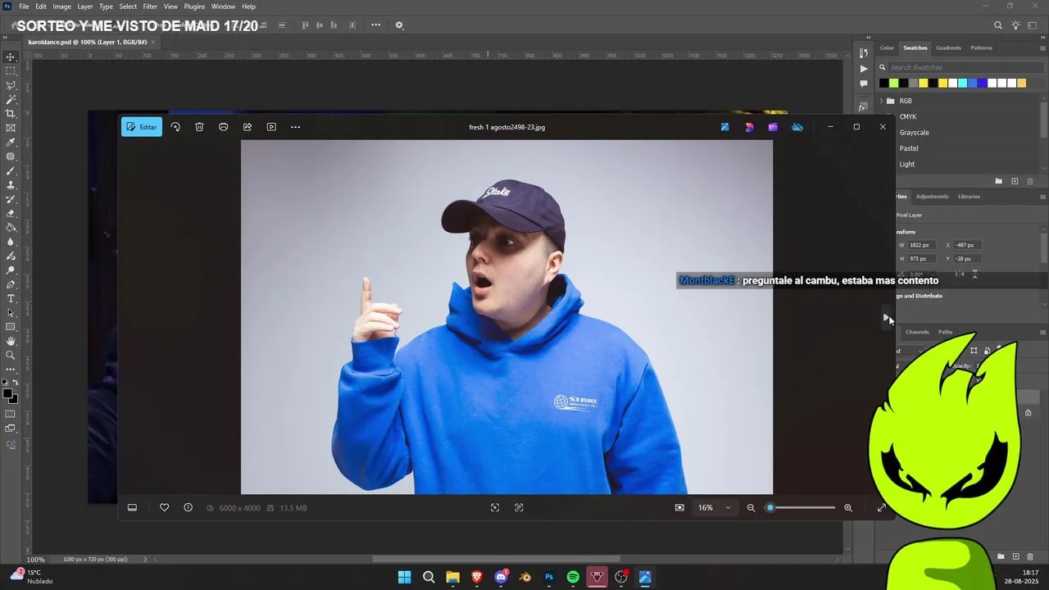
Task: Switch to the Color panel tab
Action: click(887, 48)
